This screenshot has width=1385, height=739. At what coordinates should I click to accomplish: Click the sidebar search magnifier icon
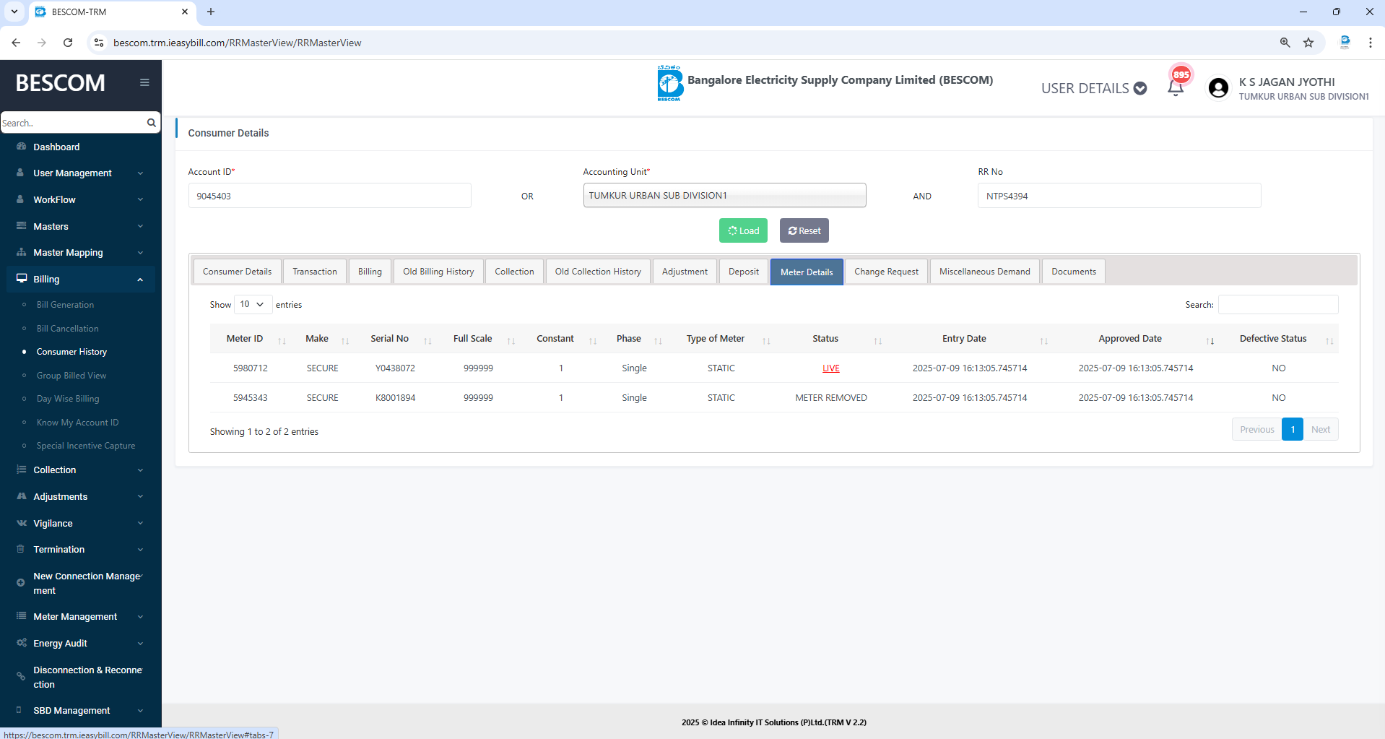tap(152, 123)
